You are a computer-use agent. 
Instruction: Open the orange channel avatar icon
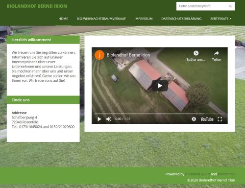(x=99, y=55)
